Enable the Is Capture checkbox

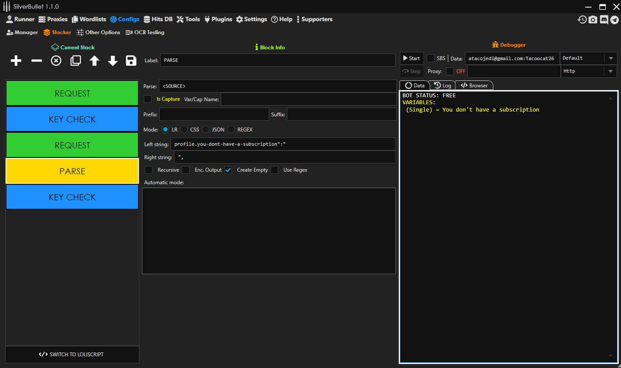pyautogui.click(x=148, y=99)
